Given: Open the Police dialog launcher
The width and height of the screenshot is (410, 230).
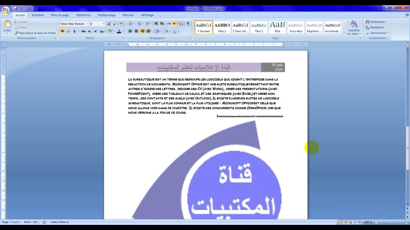Looking at the screenshot, I should (x=123, y=38).
